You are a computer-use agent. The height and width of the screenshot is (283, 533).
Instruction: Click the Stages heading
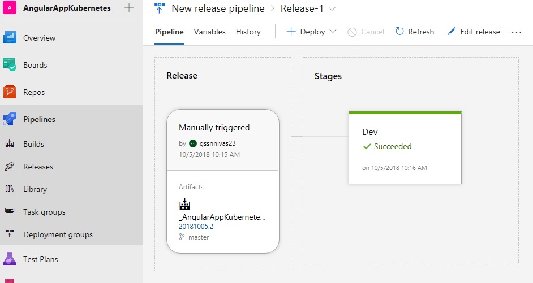[328, 76]
